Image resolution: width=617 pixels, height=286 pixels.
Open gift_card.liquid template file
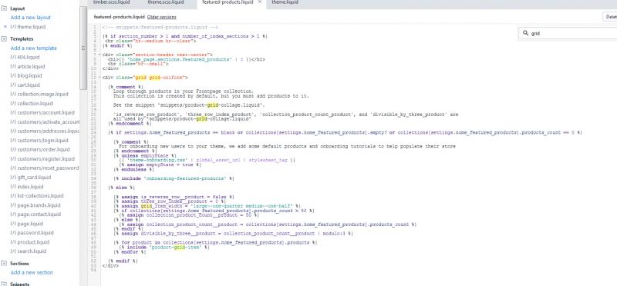(x=30, y=178)
